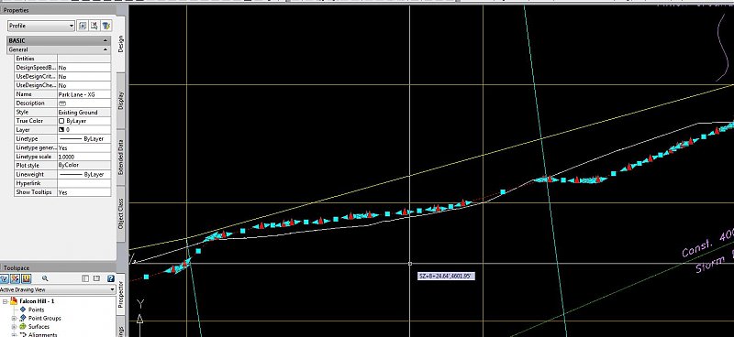Viewport: 734px width, 337px height.
Task: Open Quick Select funnel icon in Properties
Action: point(106,26)
